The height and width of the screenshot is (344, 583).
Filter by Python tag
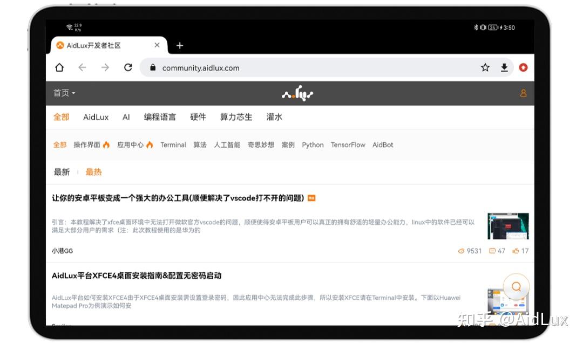[313, 145]
